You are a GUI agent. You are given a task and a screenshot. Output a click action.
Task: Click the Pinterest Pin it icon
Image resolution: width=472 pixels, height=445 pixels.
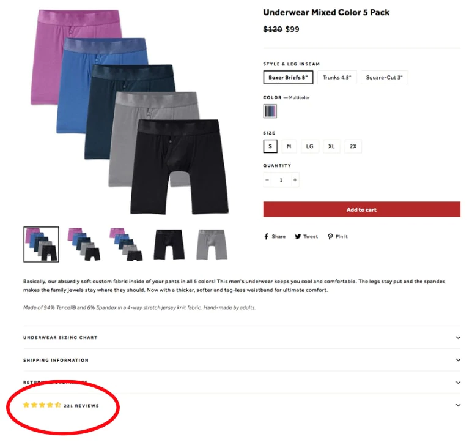[330, 237]
